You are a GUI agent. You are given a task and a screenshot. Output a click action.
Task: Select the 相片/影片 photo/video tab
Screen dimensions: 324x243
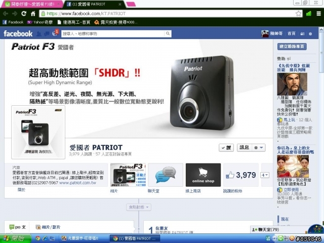(x=48, y=227)
